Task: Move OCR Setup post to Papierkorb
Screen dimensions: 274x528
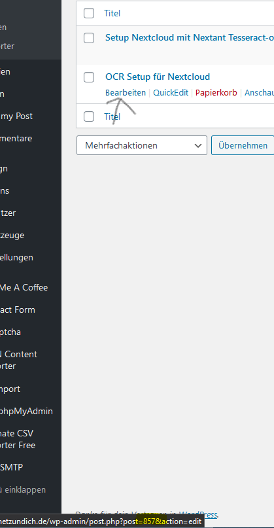Action: coord(216,93)
